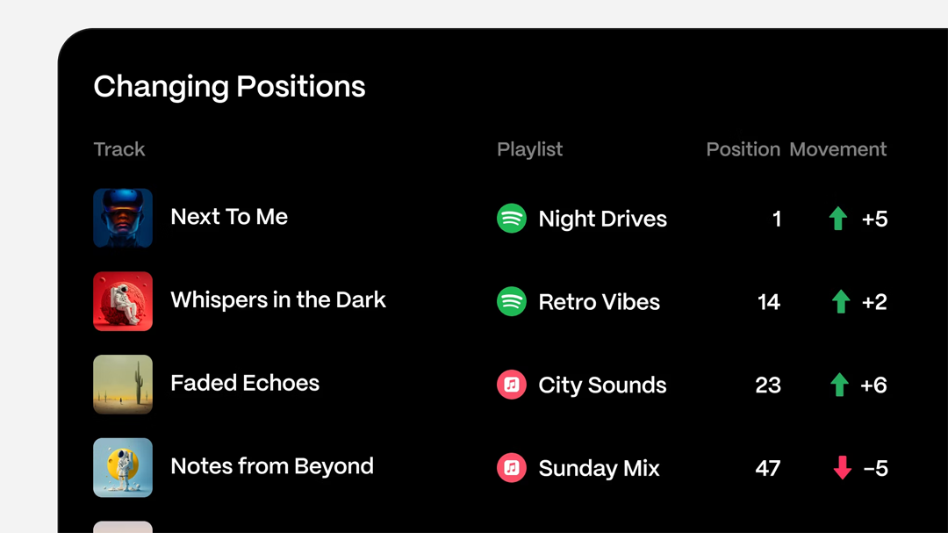The height and width of the screenshot is (533, 948).
Task: Open Notes from Beyond album thumbnail
Action: click(x=123, y=467)
